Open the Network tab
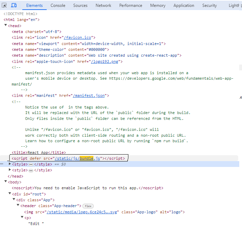242x226 pixels. (x=103, y=5)
